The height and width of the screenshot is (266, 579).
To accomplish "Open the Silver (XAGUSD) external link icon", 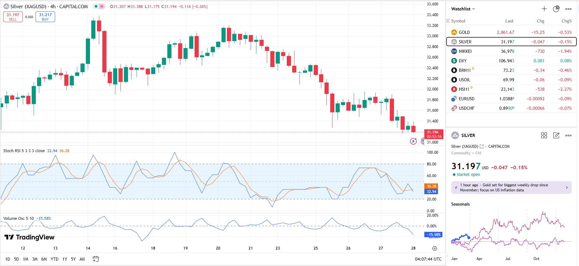I will click(x=482, y=146).
